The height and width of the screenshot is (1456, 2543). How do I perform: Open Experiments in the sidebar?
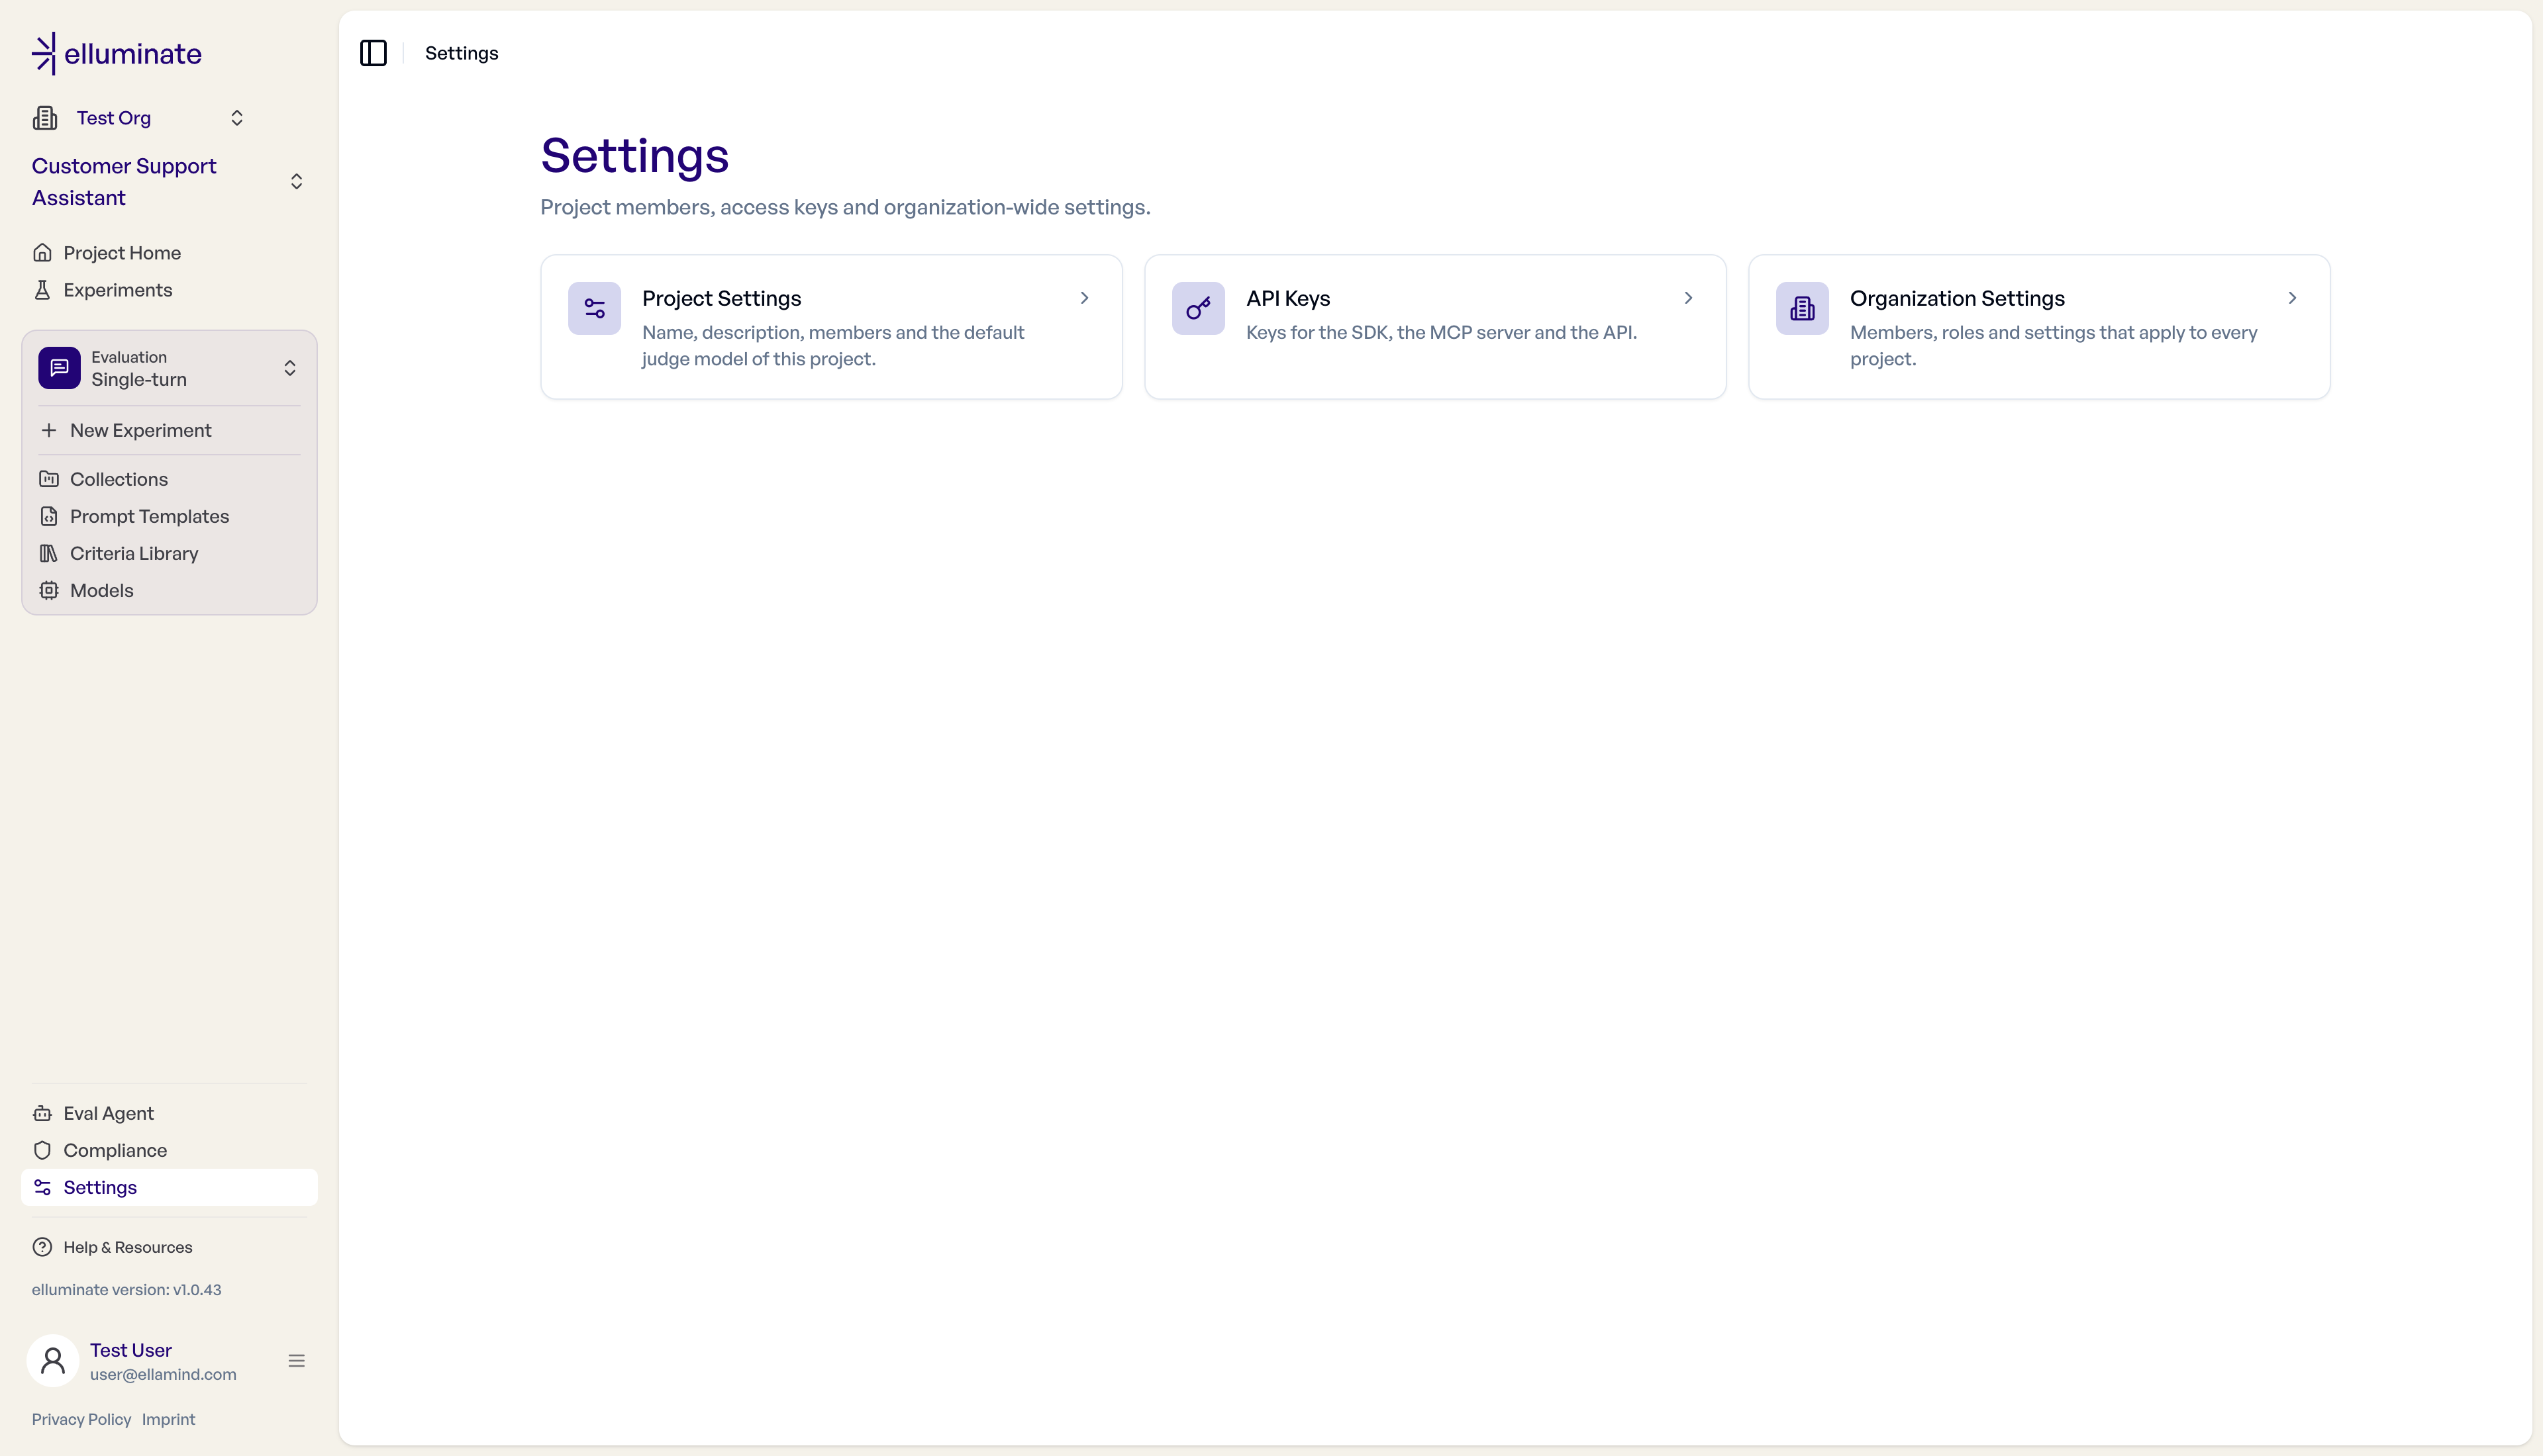pyautogui.click(x=169, y=290)
